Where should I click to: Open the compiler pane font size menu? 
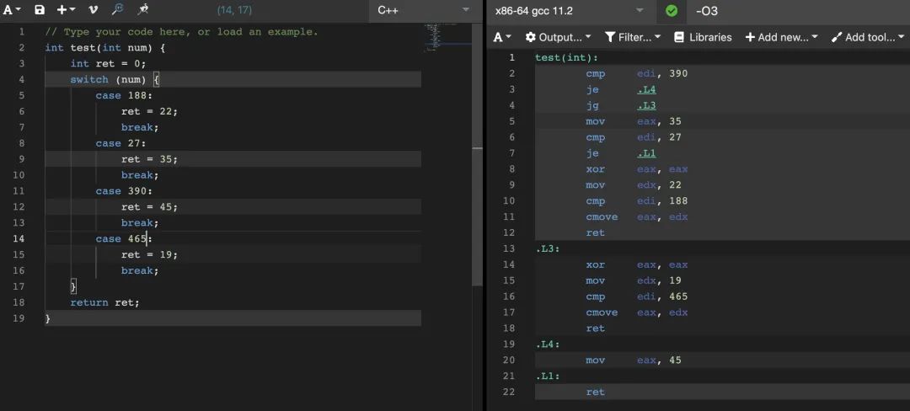[x=502, y=37]
